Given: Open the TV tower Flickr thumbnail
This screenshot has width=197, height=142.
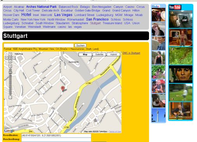Looking at the screenshot, I should pyautogui.click(x=158, y=115).
